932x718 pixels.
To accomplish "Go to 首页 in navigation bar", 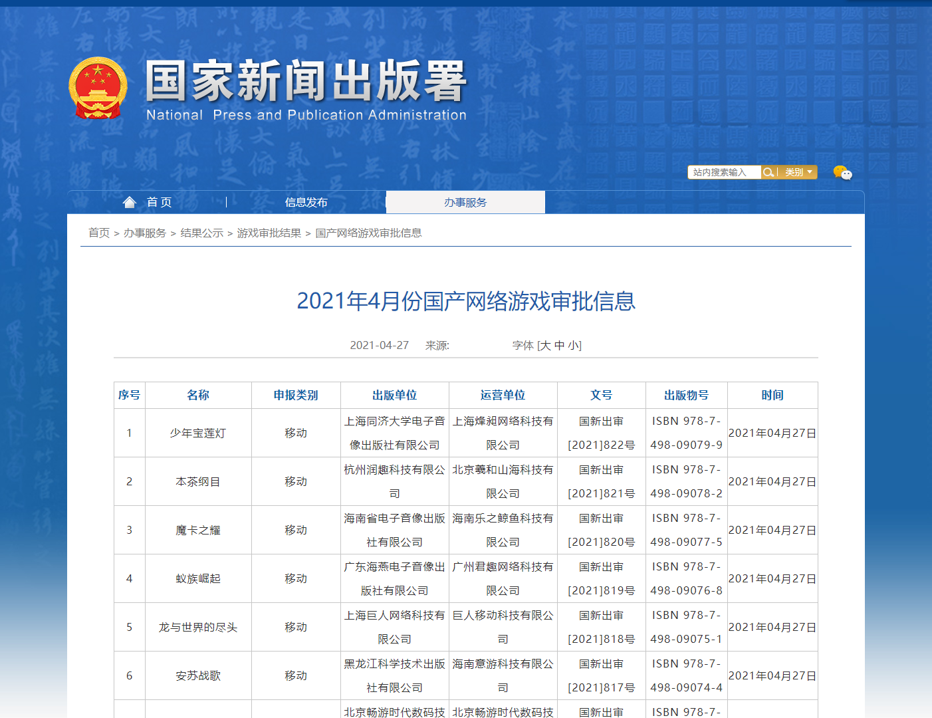I will click(160, 202).
